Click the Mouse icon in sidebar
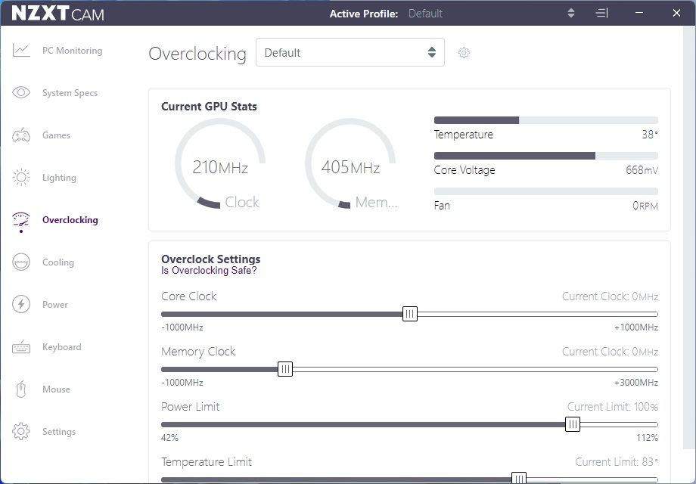Screen dimensions: 696x484 point(21,389)
